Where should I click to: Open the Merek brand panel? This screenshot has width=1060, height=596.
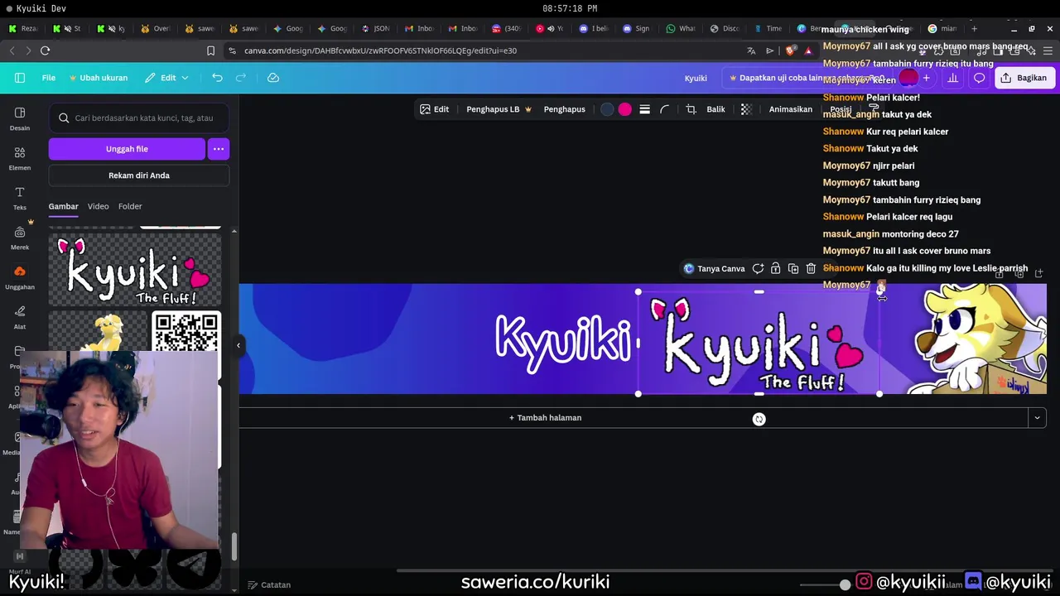pyautogui.click(x=20, y=238)
